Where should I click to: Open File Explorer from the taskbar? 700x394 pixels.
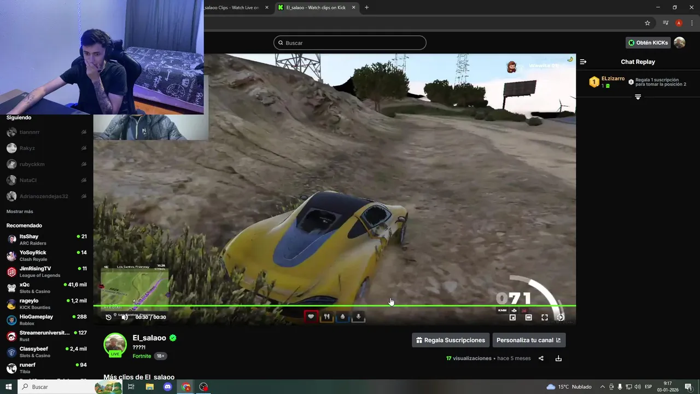click(149, 387)
